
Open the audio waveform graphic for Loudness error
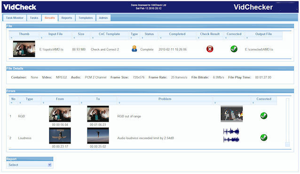click(x=231, y=135)
